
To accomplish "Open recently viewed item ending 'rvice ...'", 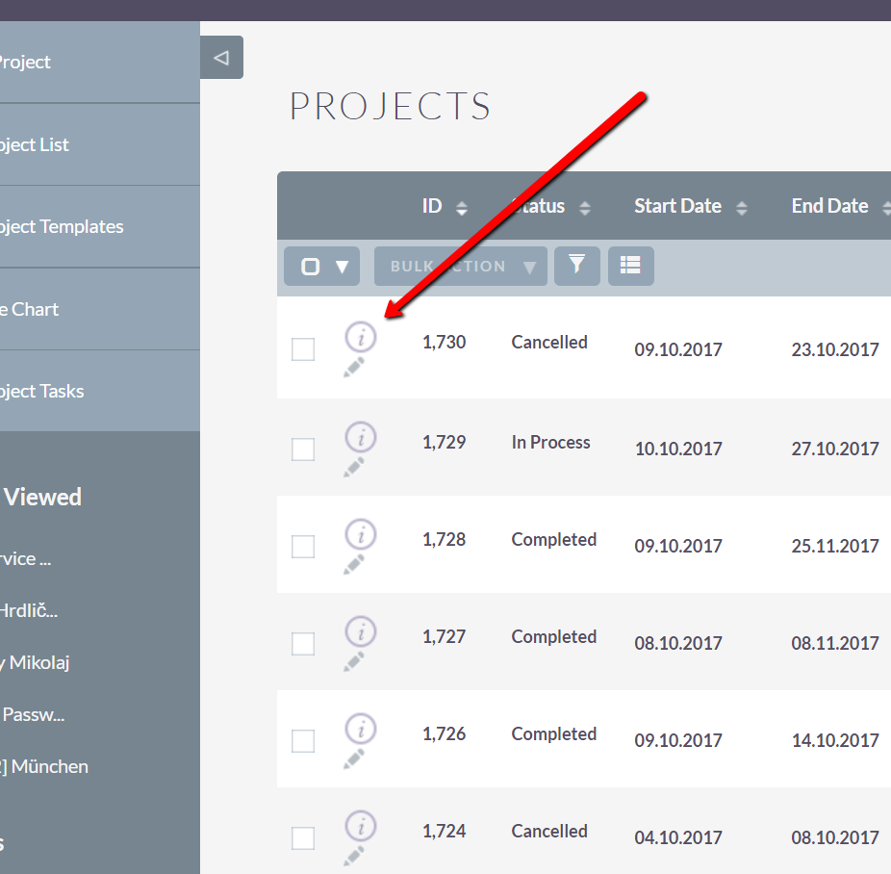I will [x=26, y=558].
